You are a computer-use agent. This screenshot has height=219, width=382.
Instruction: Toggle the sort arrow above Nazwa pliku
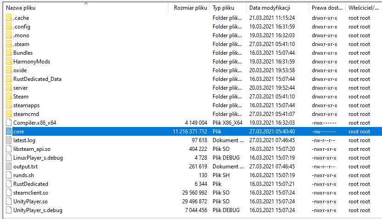point(86,3)
